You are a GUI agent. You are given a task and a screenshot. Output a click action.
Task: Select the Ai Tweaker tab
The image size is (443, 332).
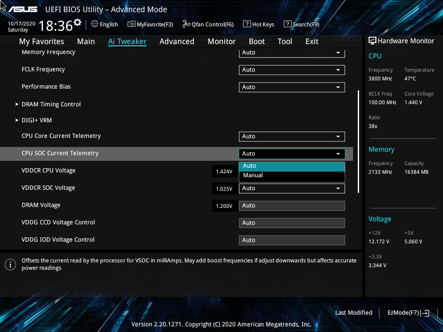pos(127,41)
